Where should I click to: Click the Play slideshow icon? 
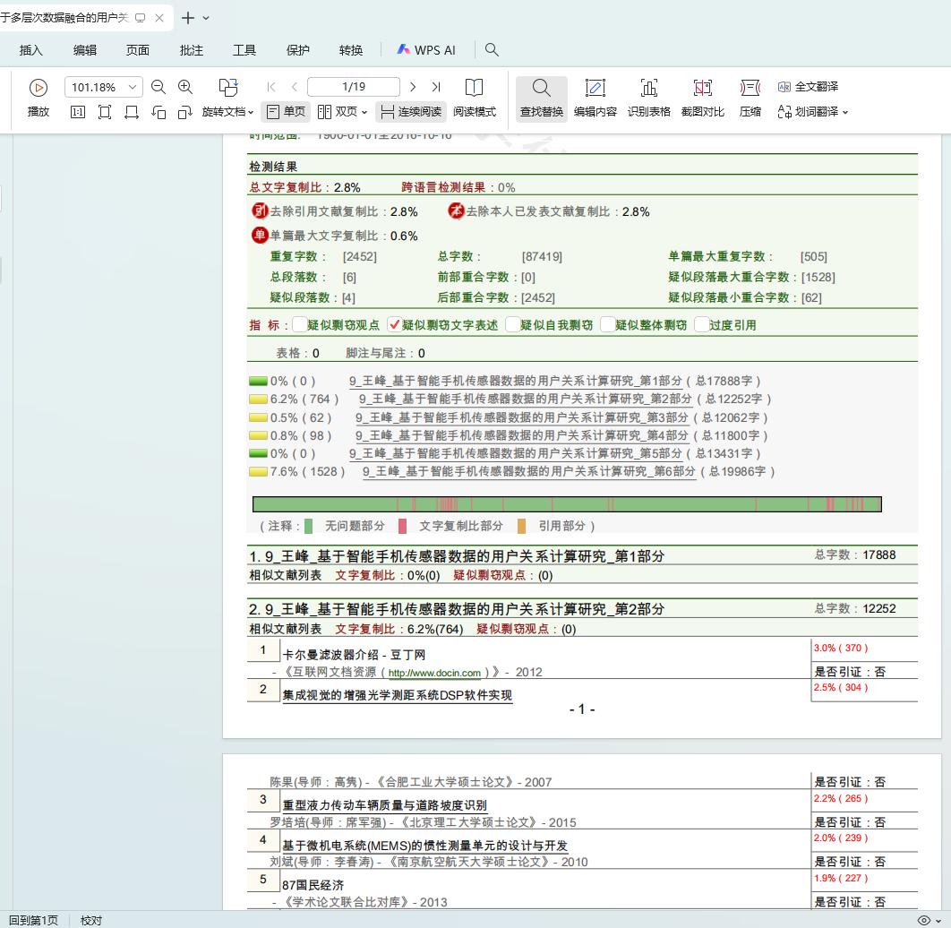click(39, 88)
